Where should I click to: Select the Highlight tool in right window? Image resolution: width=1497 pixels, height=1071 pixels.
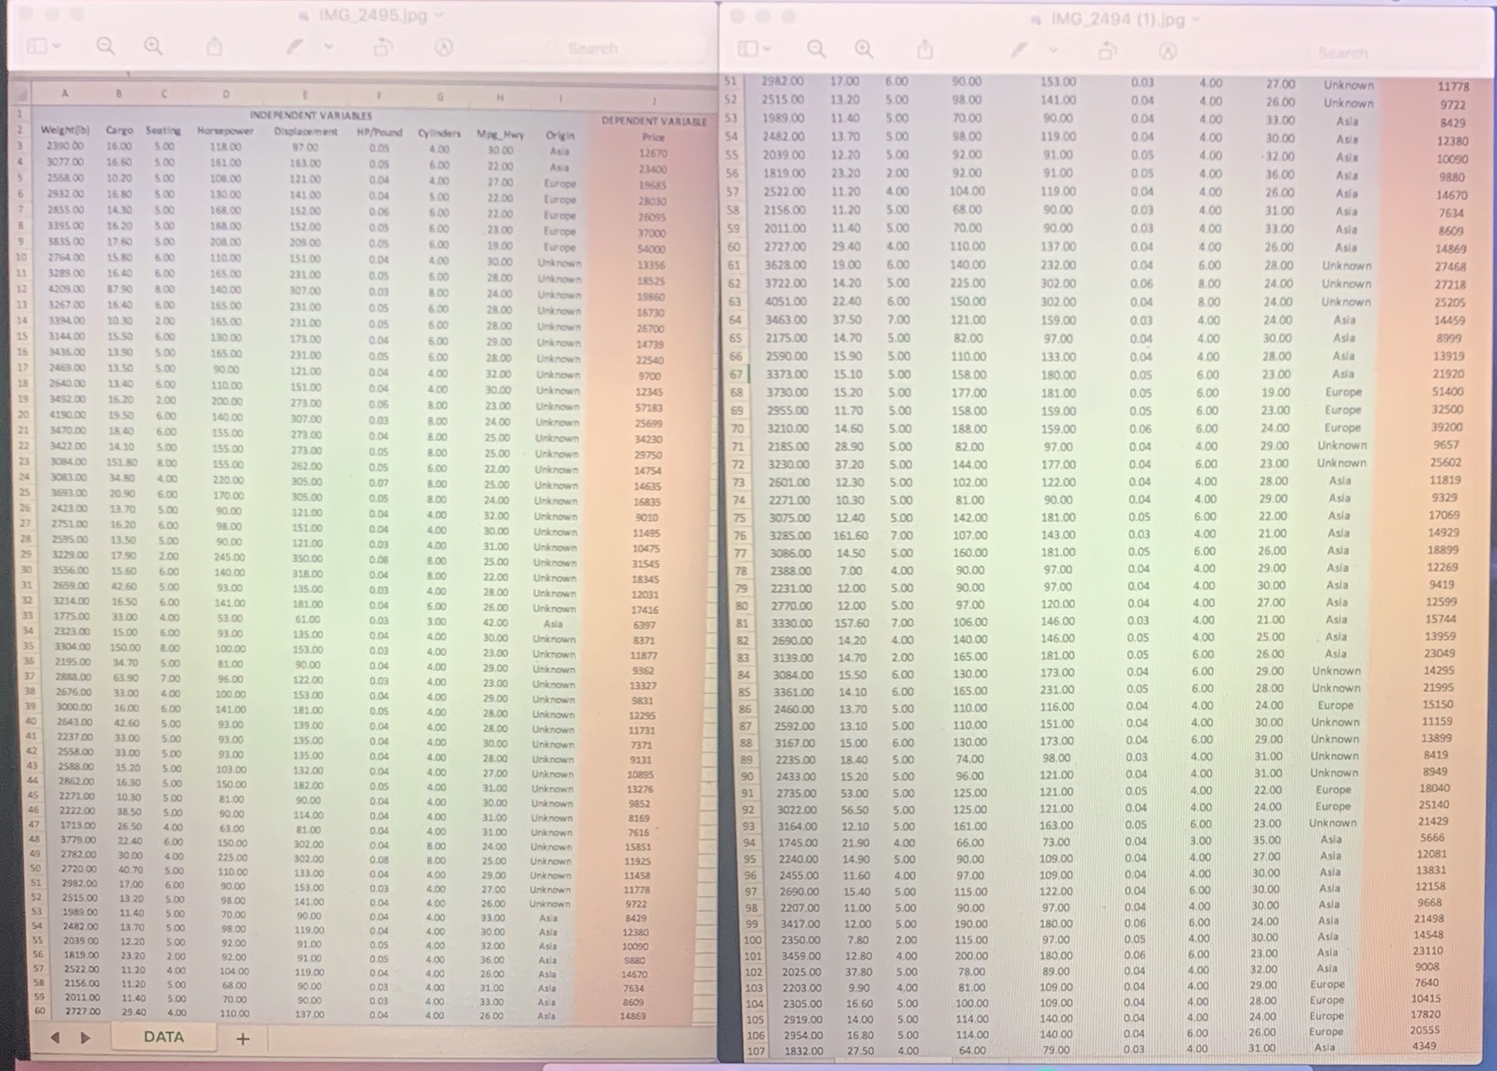point(1019,52)
